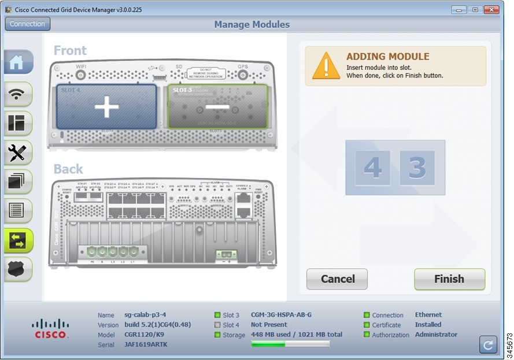Click the refresh icon at bottom right

(488, 344)
